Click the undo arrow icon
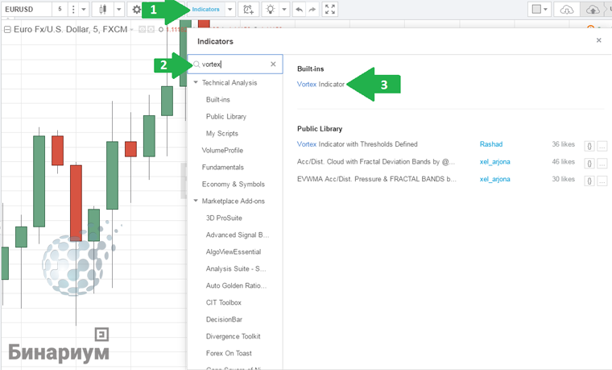The height and width of the screenshot is (370, 612). (x=299, y=10)
